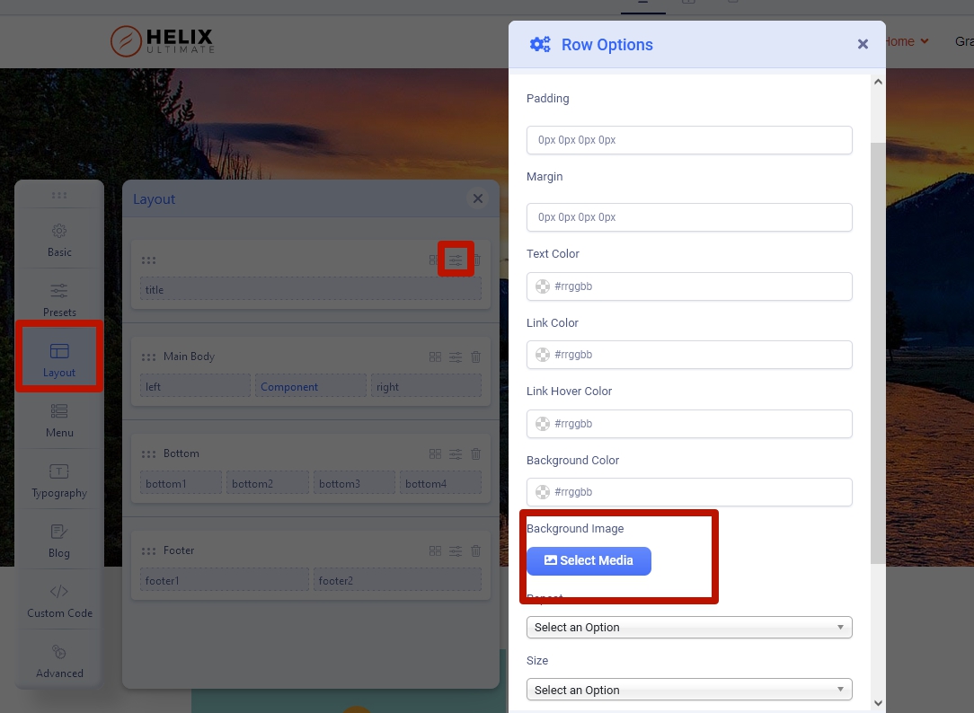This screenshot has width=974, height=713.
Task: Pick a Background Color swatch
Action: [x=543, y=492]
